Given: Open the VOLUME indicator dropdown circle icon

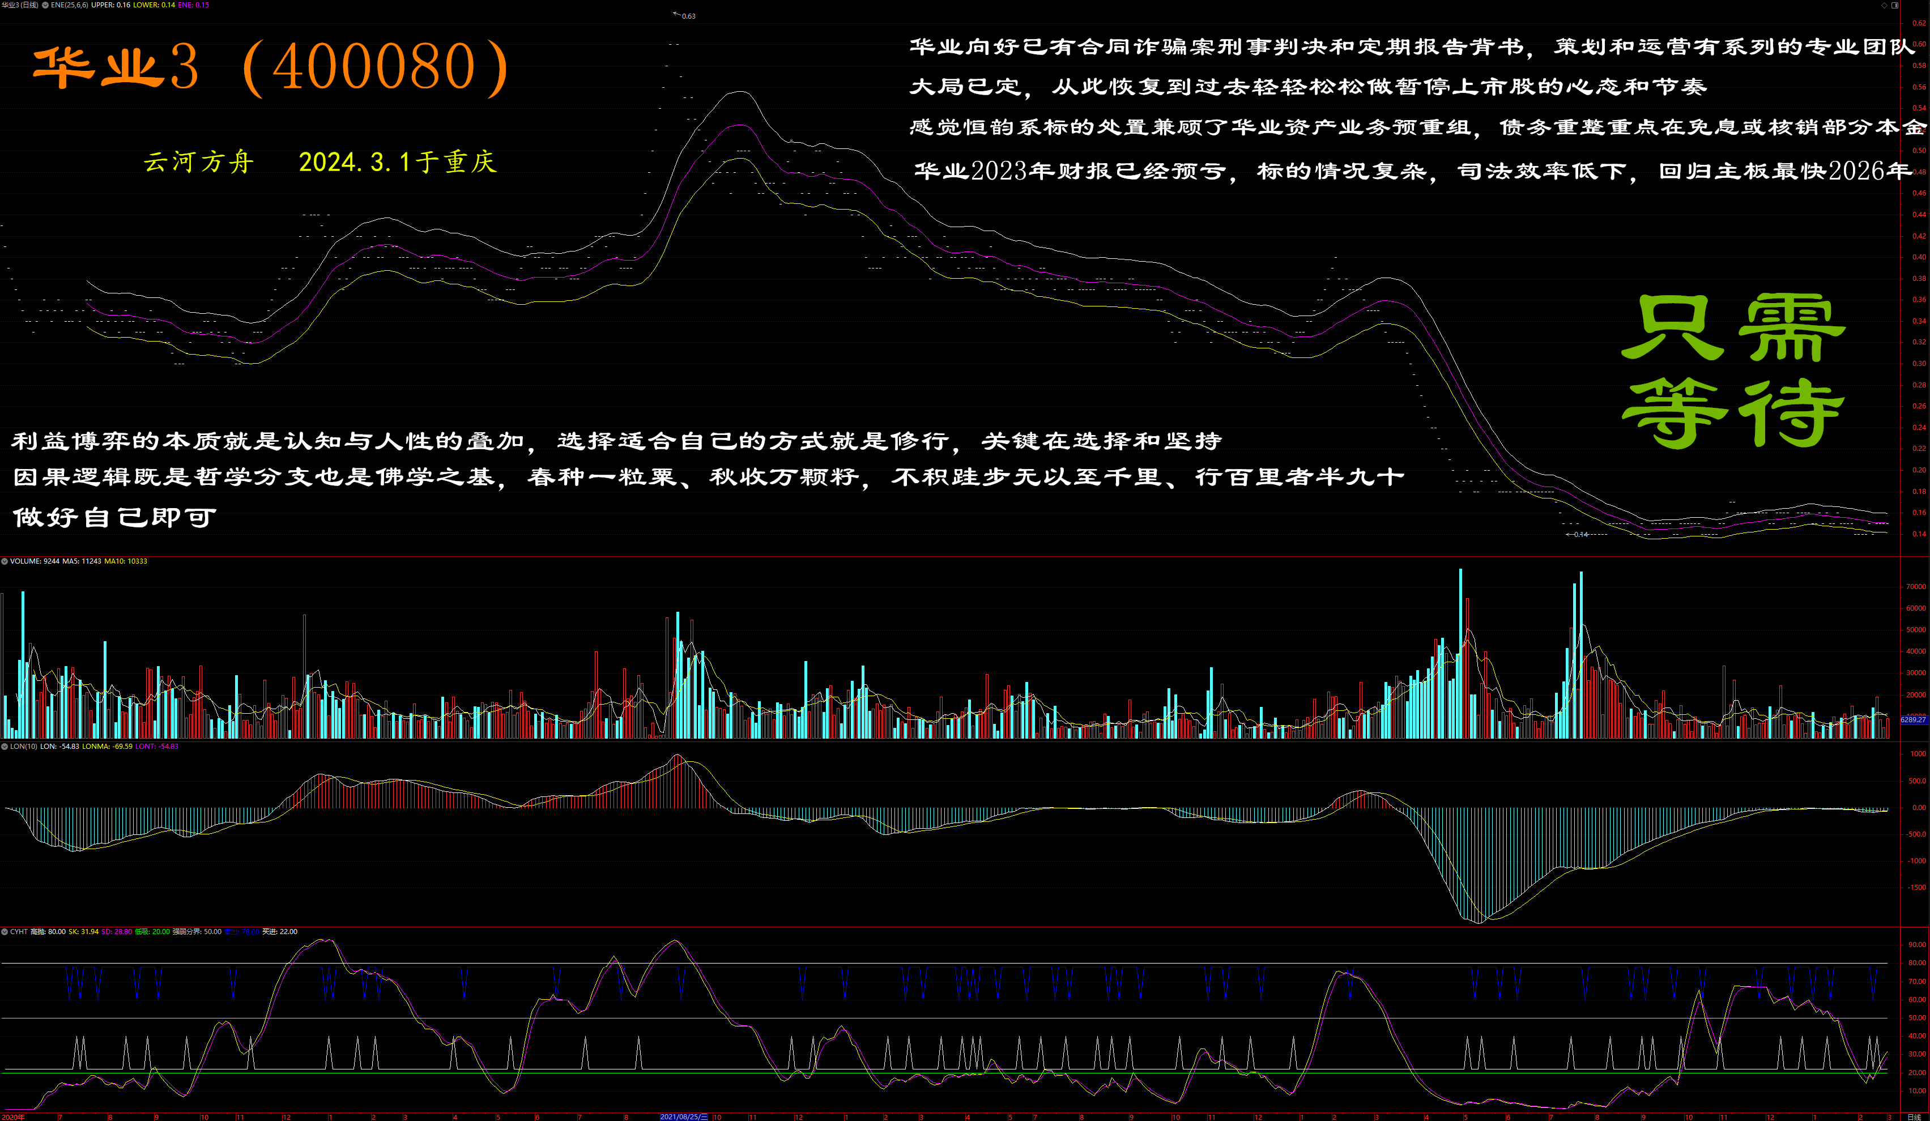Looking at the screenshot, I should [5, 561].
